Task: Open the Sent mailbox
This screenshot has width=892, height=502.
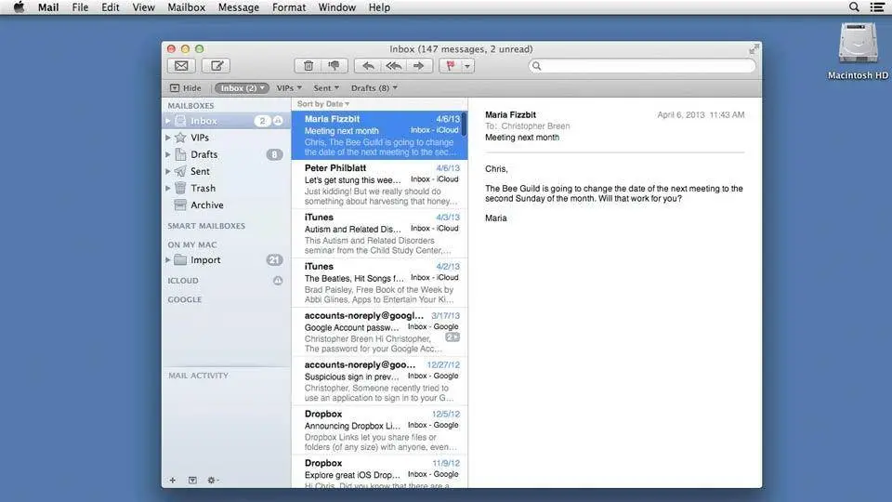Action: (226, 171)
